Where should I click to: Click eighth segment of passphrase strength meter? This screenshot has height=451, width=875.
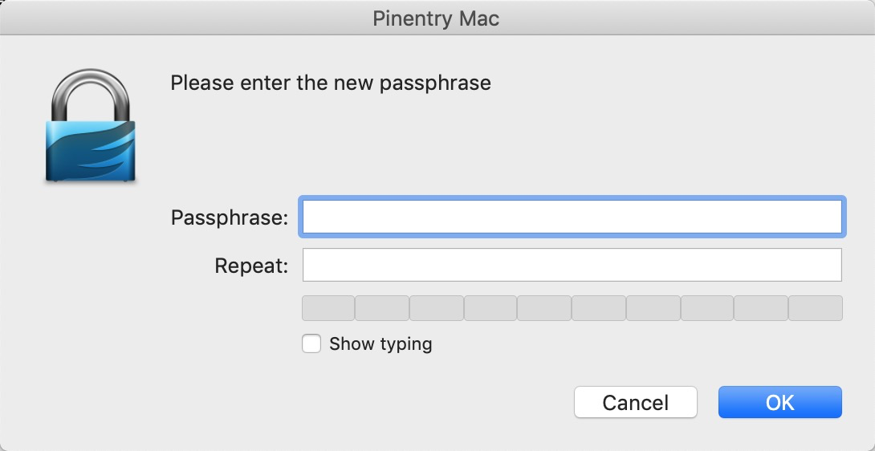[x=707, y=308]
